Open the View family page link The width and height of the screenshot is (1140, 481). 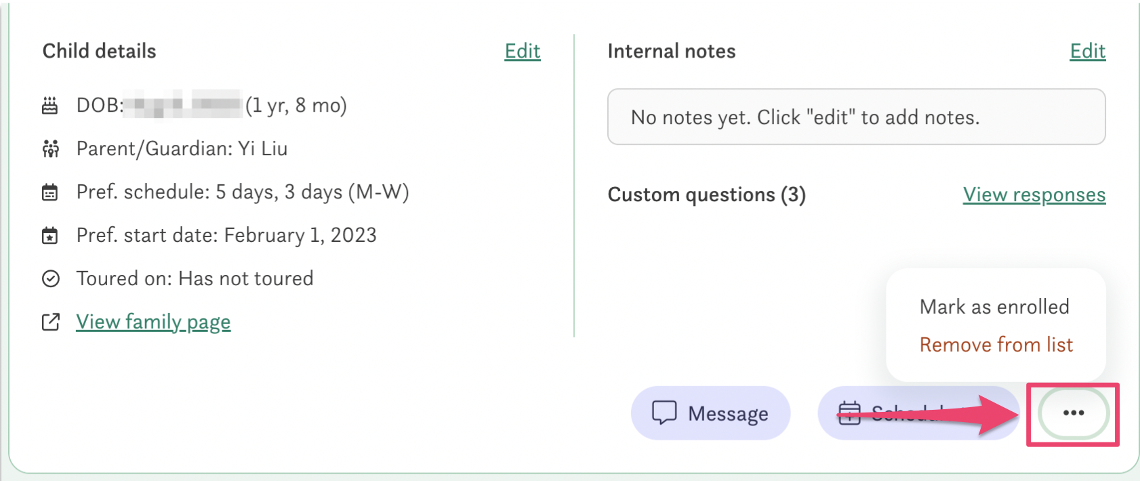(153, 322)
